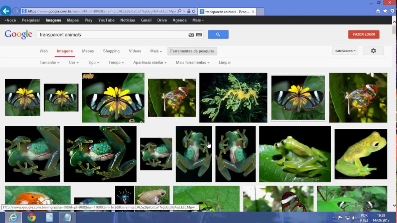Click the fourth taskbar application icon
The width and height of the screenshot is (397, 223).
67,218
